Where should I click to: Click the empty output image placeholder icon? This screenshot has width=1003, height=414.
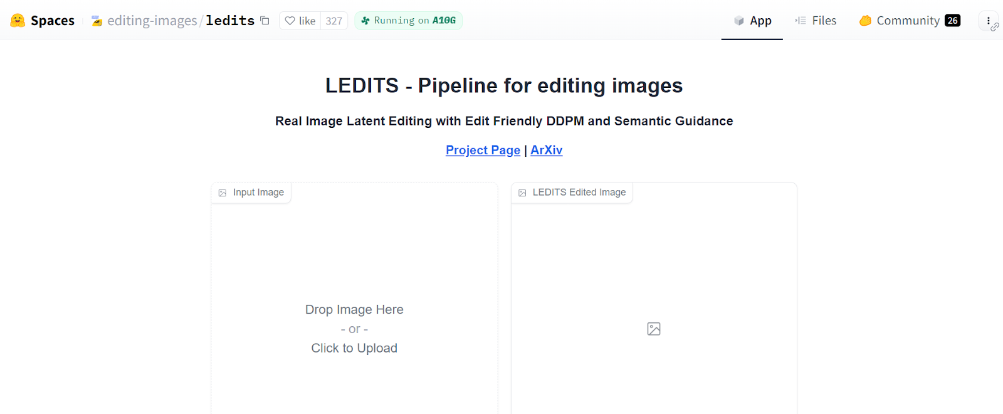pyautogui.click(x=654, y=329)
